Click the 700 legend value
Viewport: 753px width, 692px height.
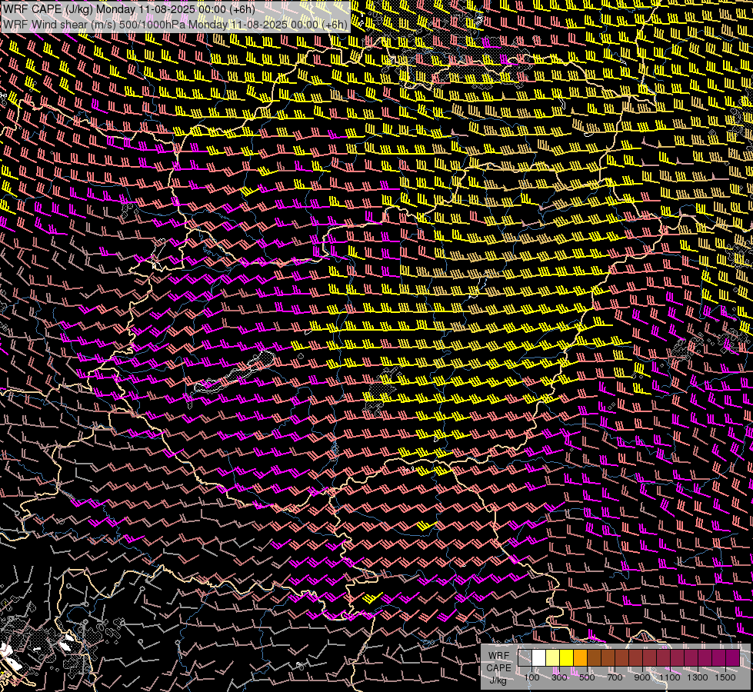tap(615, 677)
